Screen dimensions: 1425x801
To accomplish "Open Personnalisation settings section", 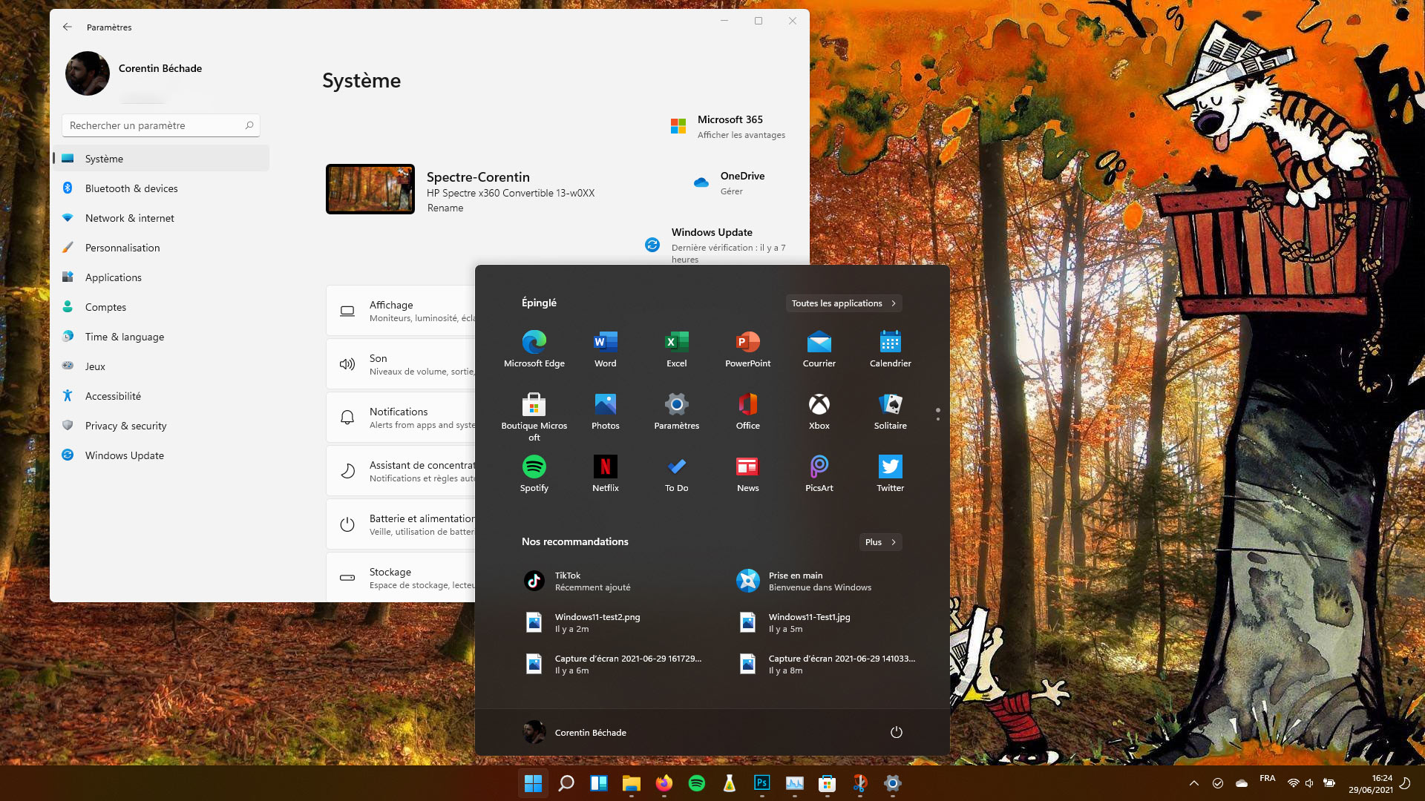I will pyautogui.click(x=161, y=248).
